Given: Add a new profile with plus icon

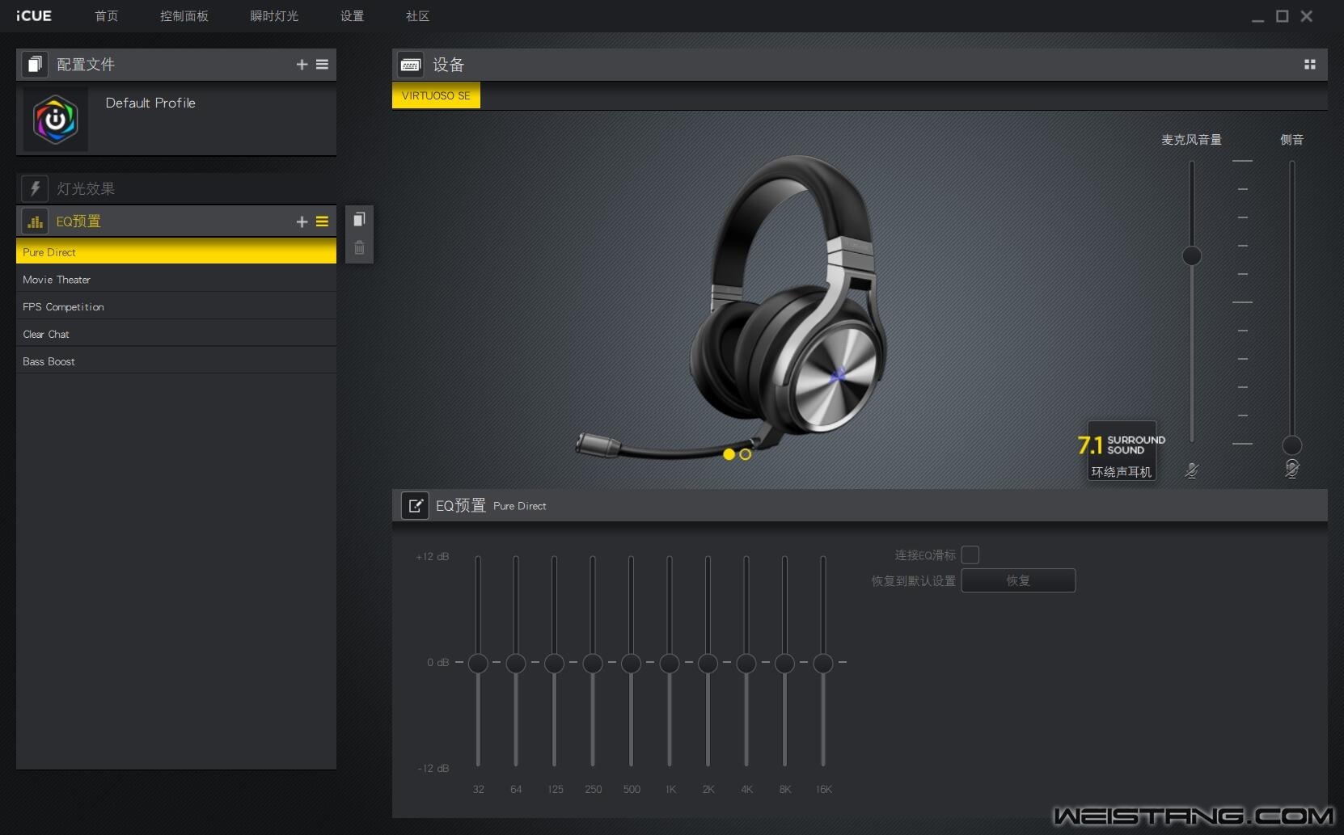Looking at the screenshot, I should (302, 65).
